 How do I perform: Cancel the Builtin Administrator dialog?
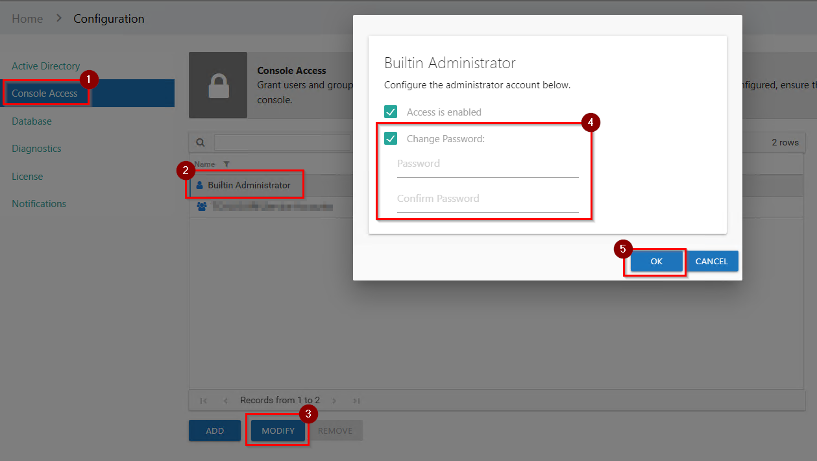712,260
